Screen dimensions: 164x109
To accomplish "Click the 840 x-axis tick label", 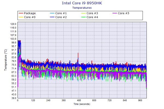I will [125, 100].
